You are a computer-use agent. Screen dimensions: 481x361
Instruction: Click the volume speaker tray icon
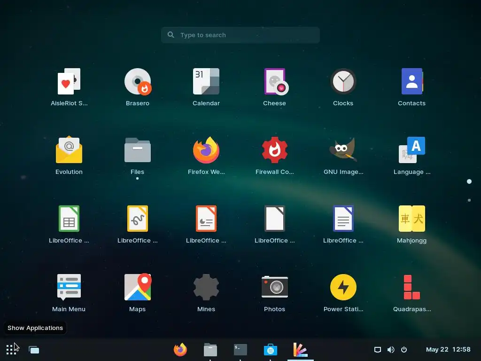point(391,350)
